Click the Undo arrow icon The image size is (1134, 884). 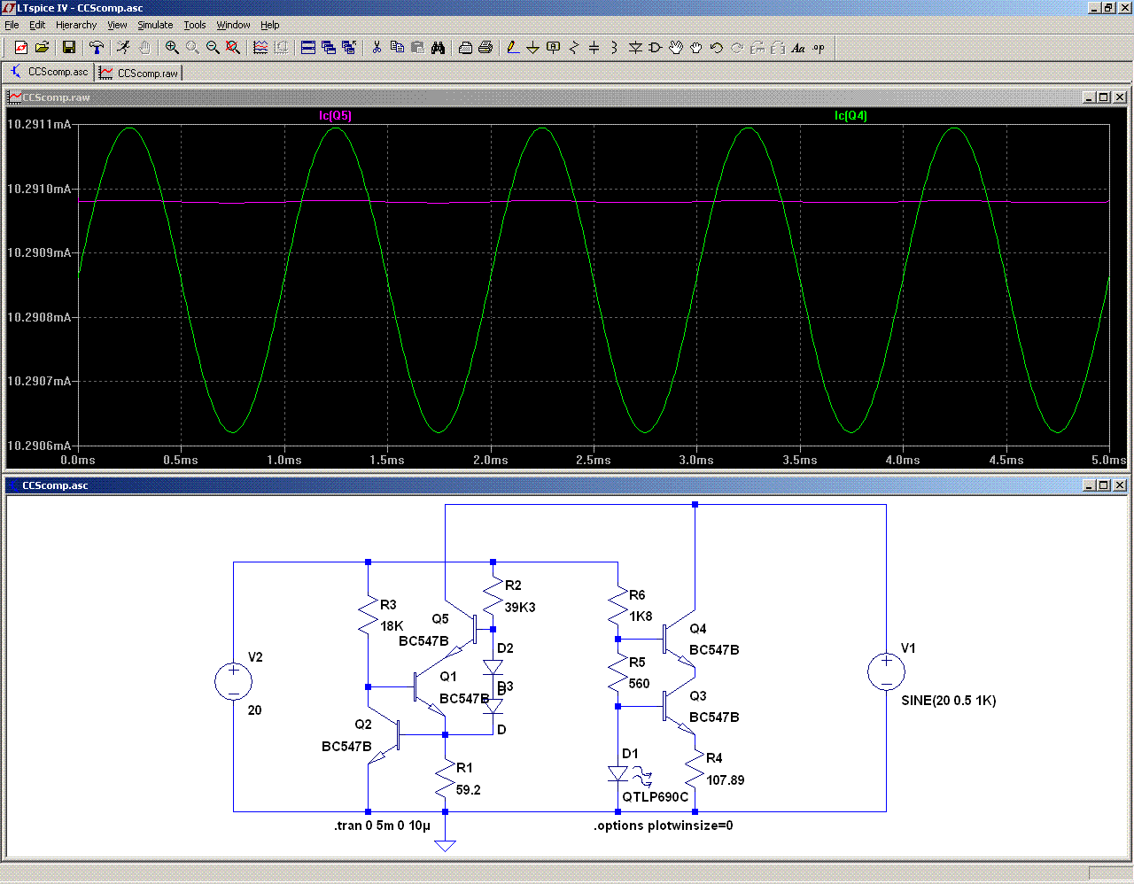point(717,48)
